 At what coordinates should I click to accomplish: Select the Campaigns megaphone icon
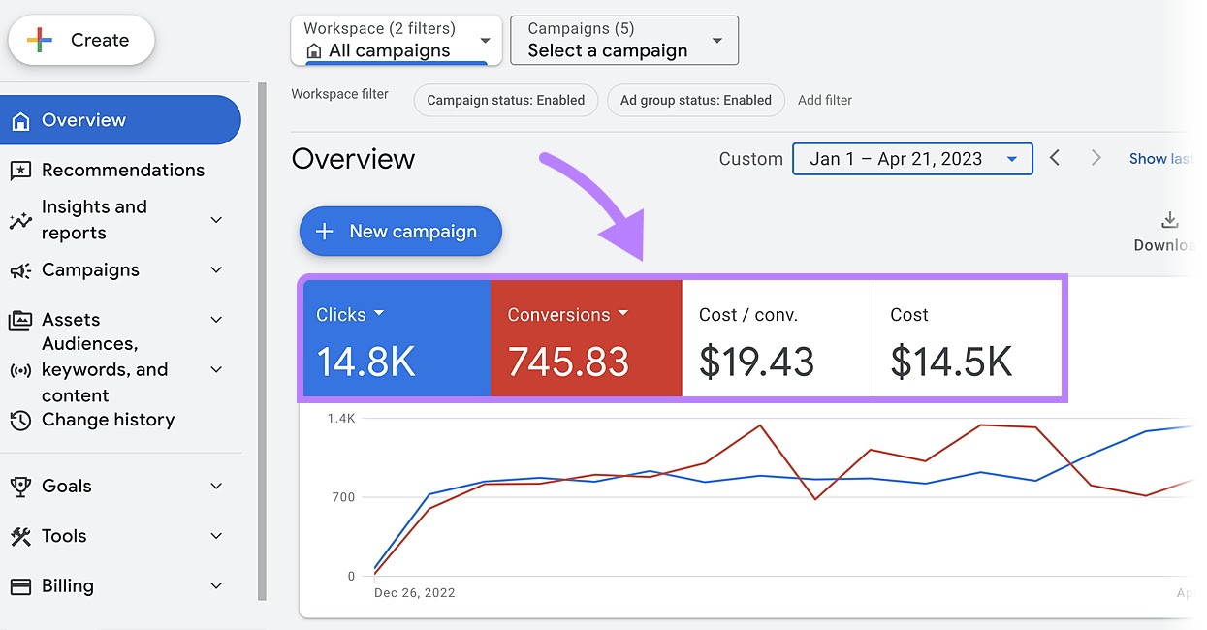(22, 269)
